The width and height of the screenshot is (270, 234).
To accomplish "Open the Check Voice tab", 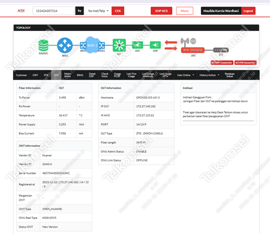I will (105, 75).
